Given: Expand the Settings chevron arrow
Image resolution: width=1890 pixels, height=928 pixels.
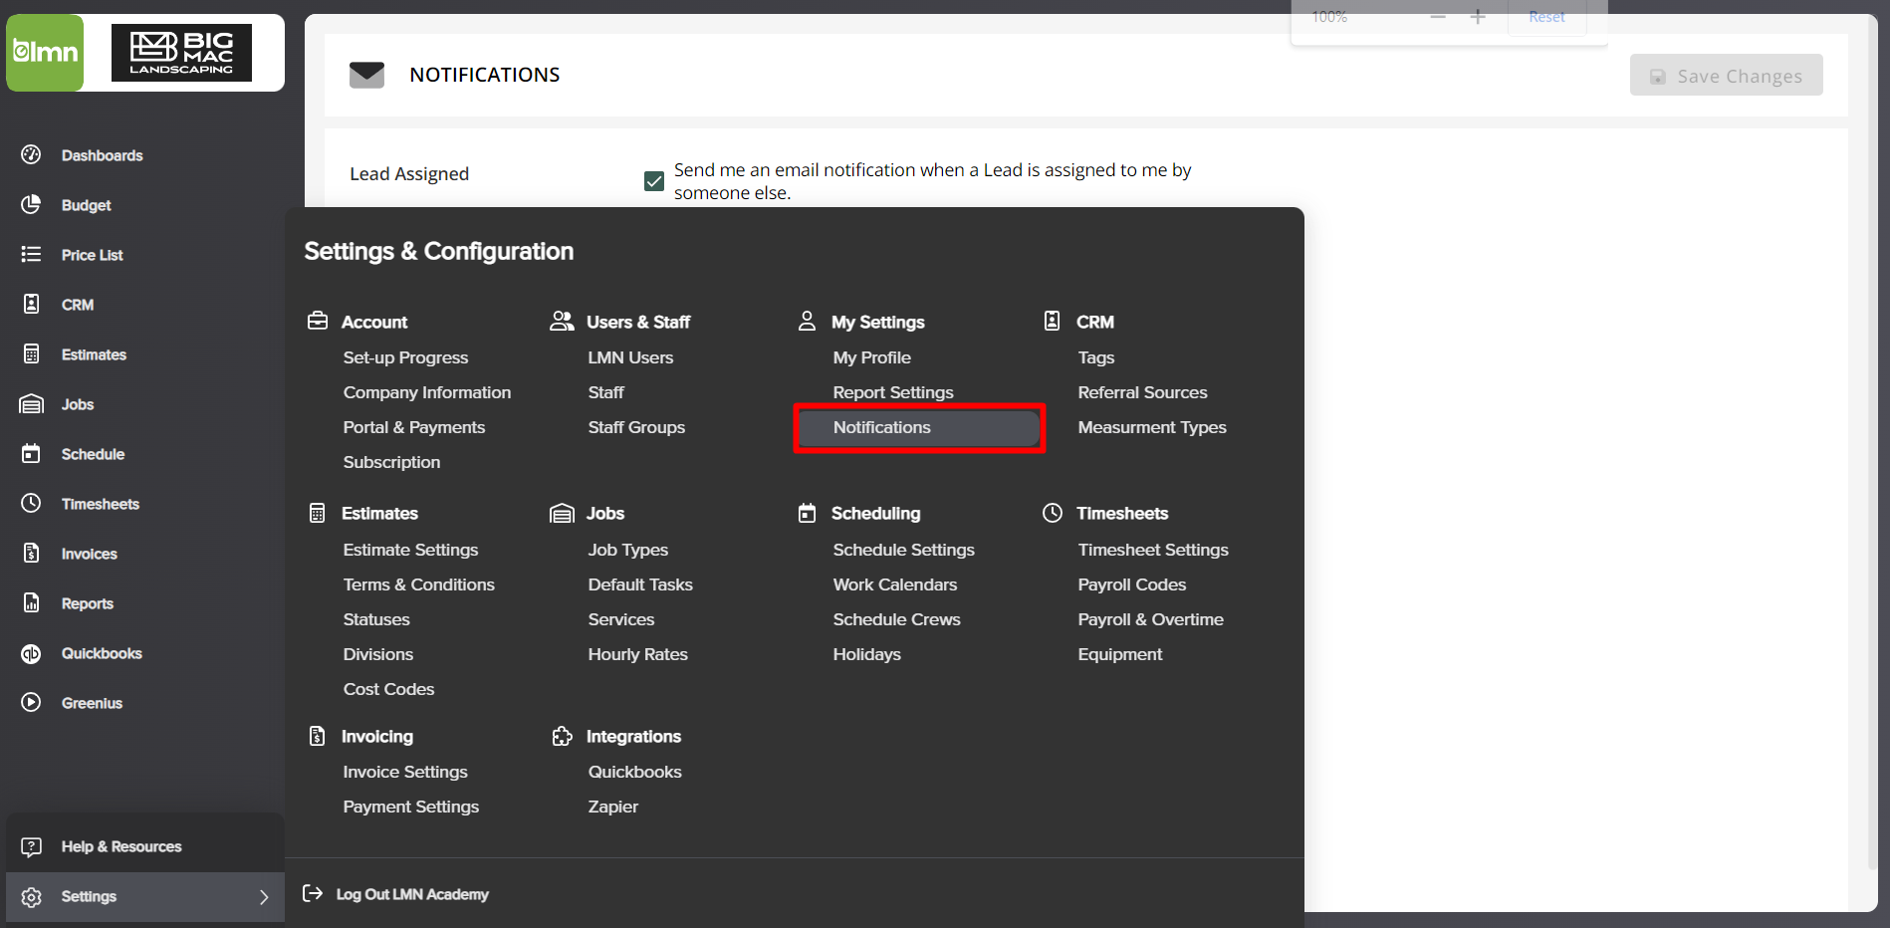Looking at the screenshot, I should [264, 897].
